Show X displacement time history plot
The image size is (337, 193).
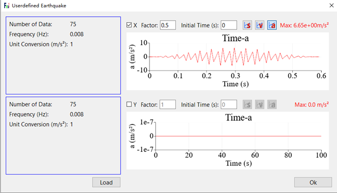pos(247,25)
